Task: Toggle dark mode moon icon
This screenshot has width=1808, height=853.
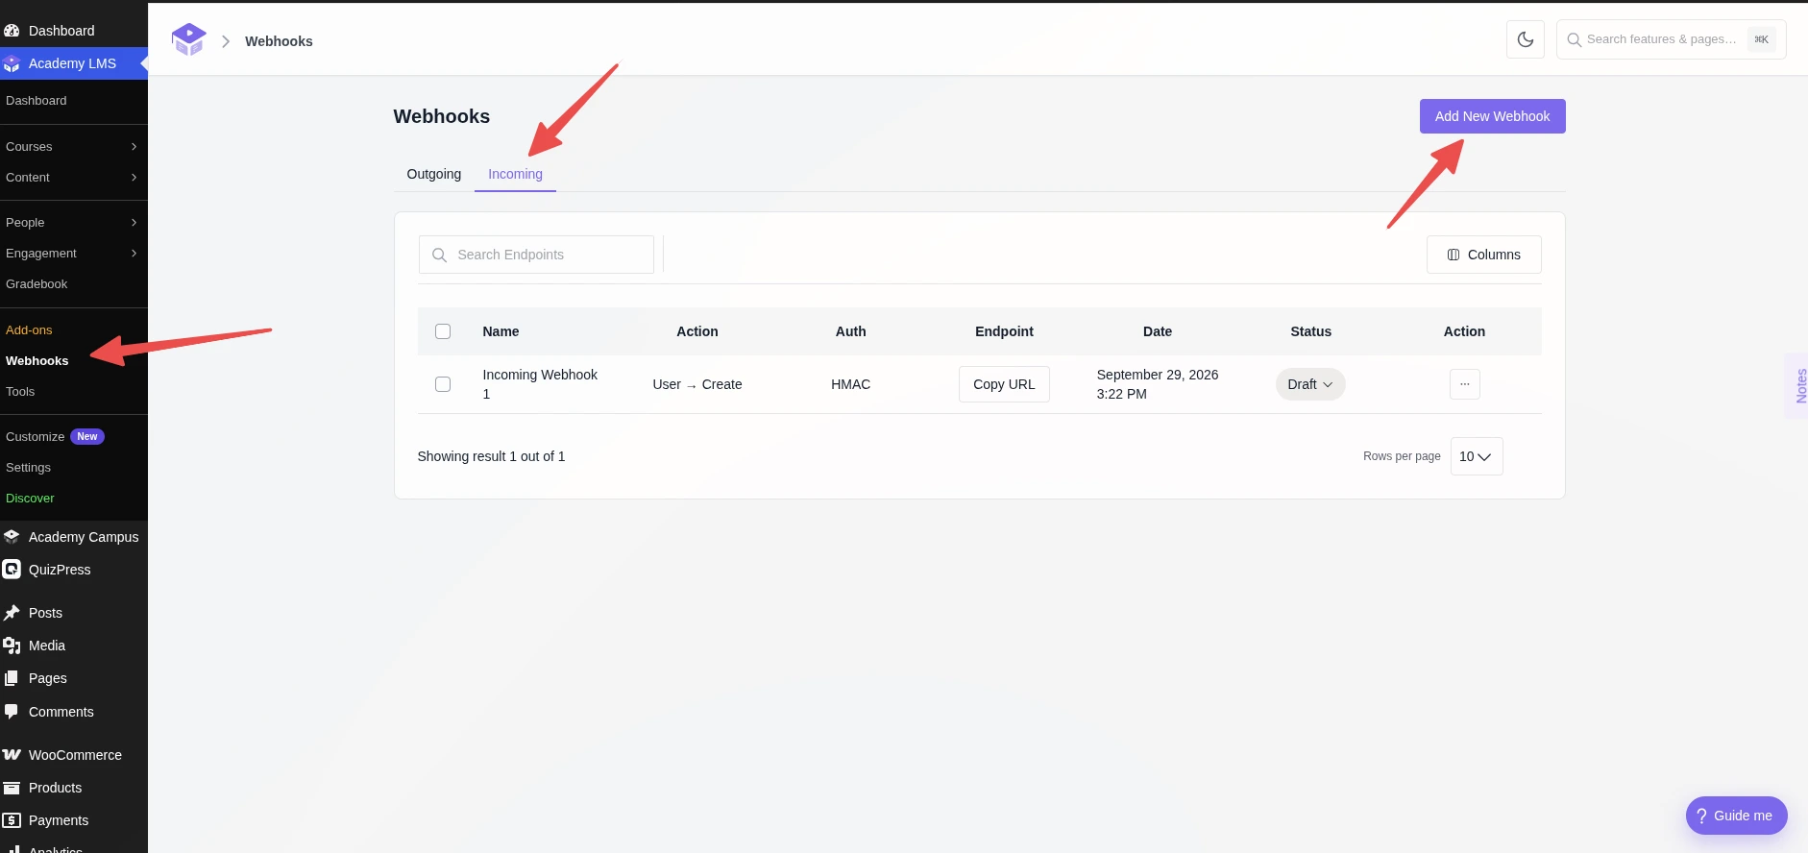Action: point(1526,39)
